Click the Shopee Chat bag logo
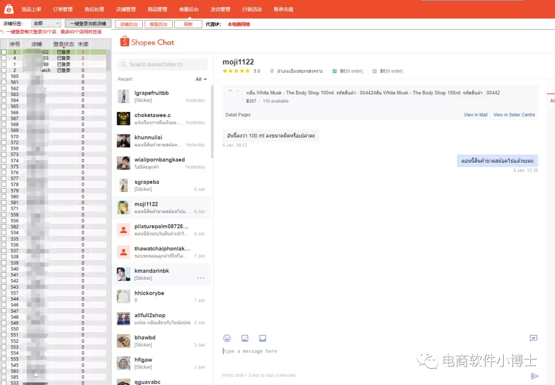 click(124, 42)
